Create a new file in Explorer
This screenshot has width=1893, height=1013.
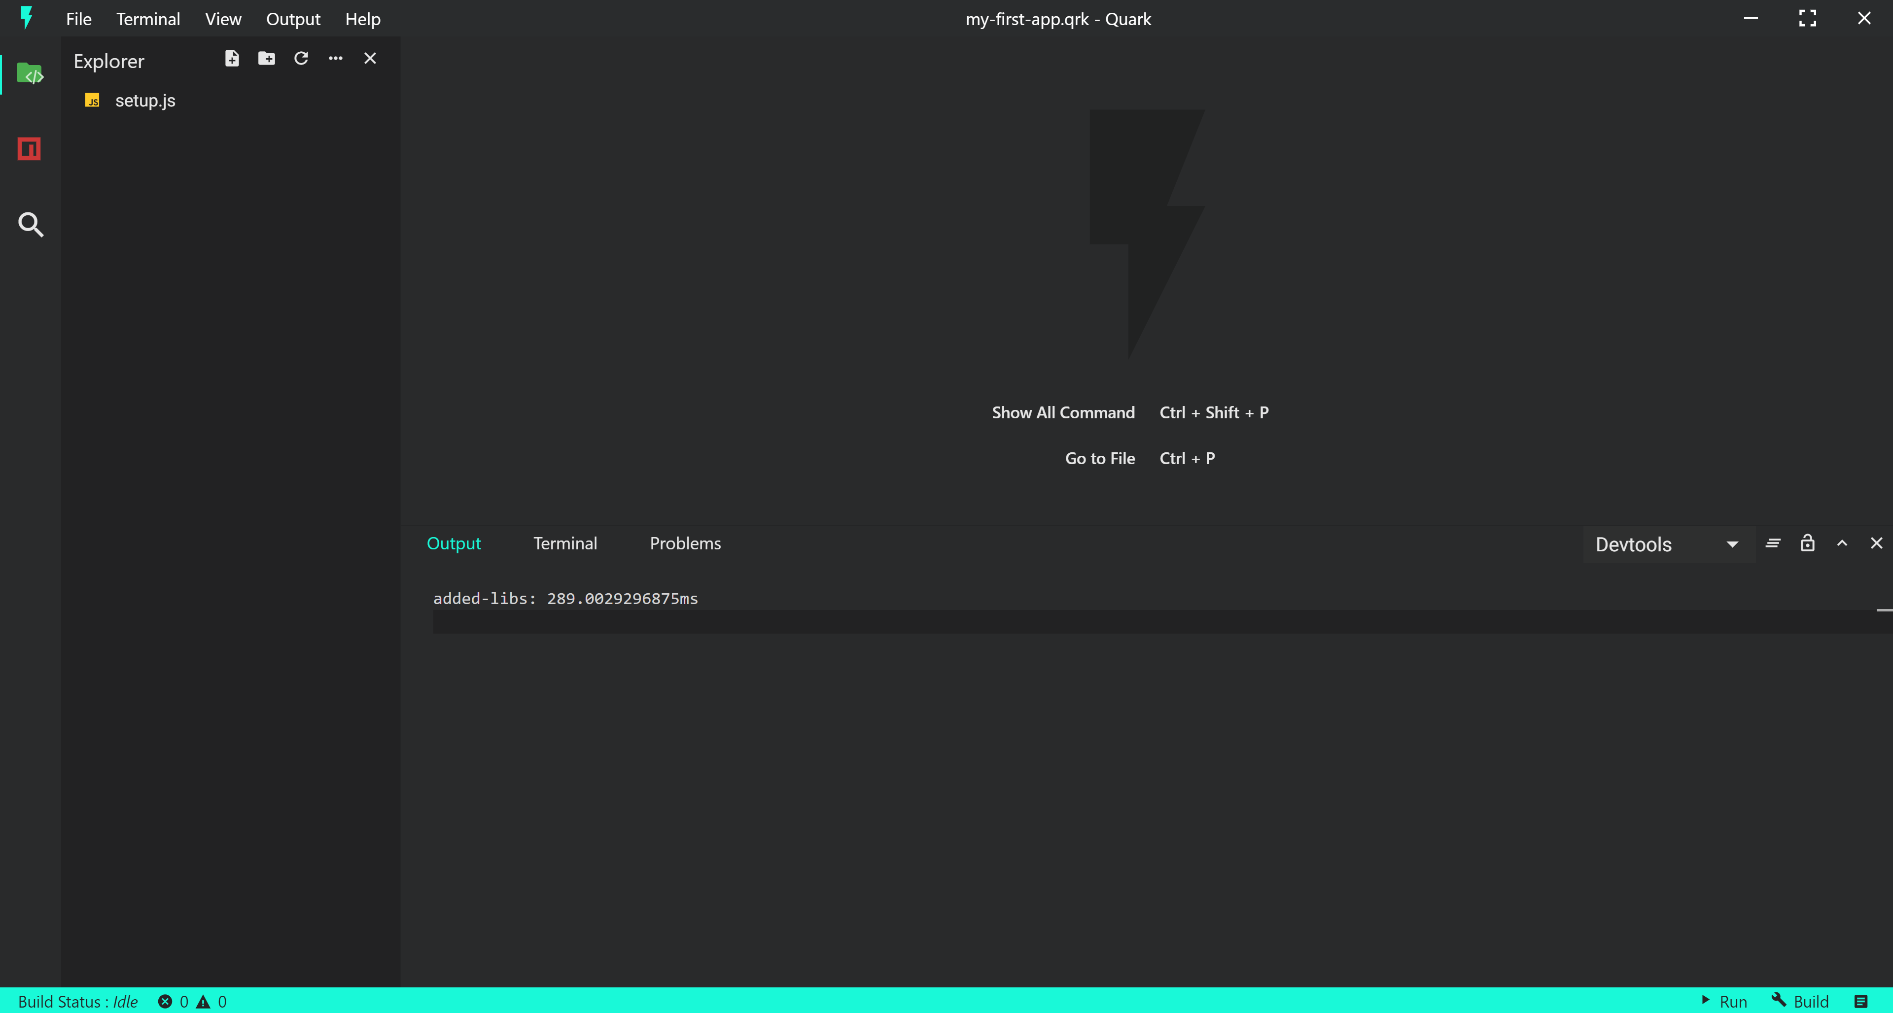click(x=232, y=58)
